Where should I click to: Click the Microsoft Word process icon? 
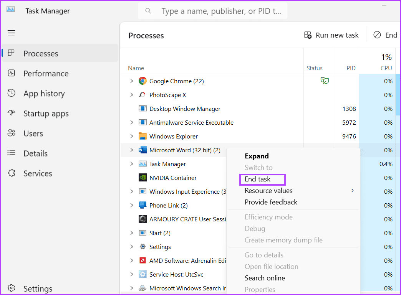143,150
